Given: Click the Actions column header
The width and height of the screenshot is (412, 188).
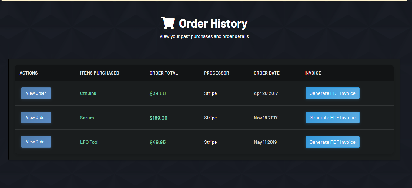Looking at the screenshot, I should coord(29,73).
